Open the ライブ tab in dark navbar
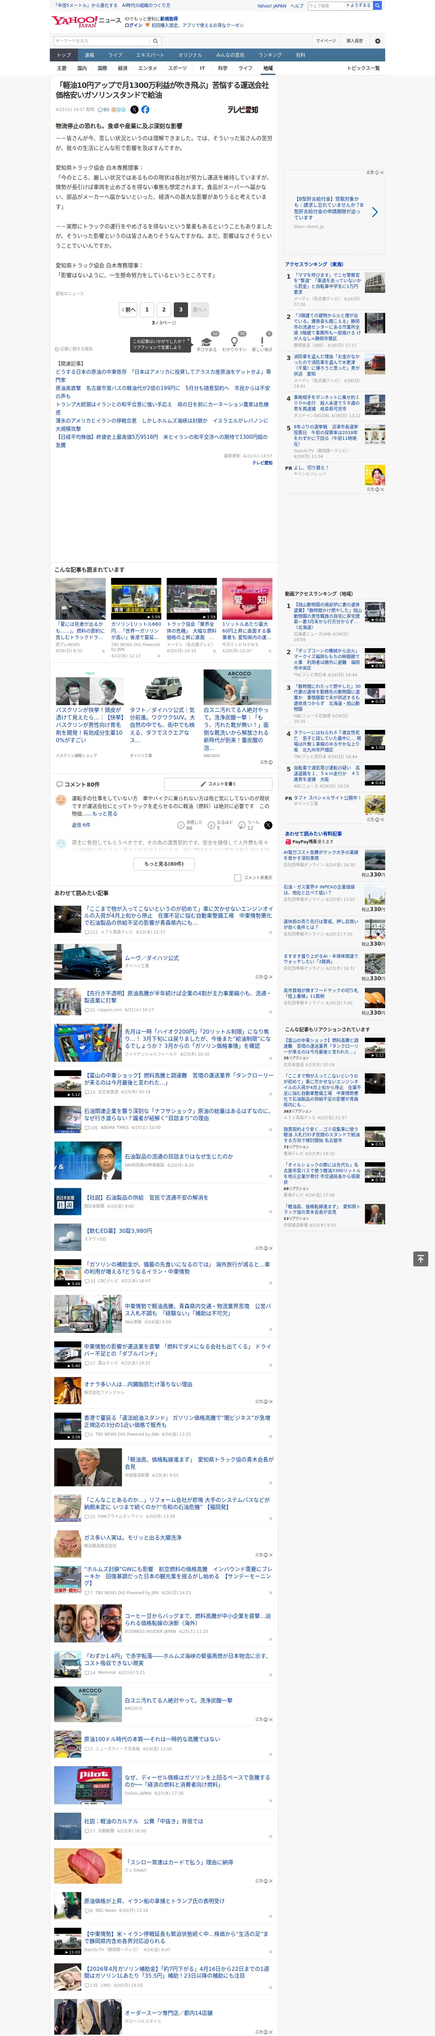Viewport: 435px width, 2036px height. pos(115,55)
